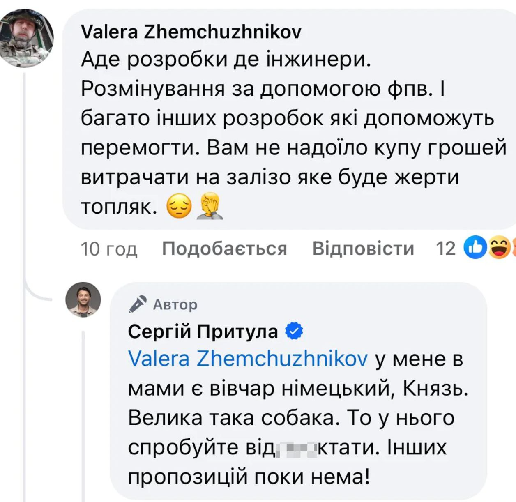Click the facepalm emoji in the comment

coord(210,207)
